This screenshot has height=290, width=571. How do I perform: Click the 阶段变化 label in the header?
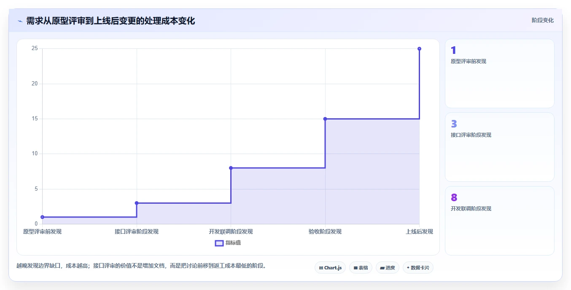(x=542, y=20)
